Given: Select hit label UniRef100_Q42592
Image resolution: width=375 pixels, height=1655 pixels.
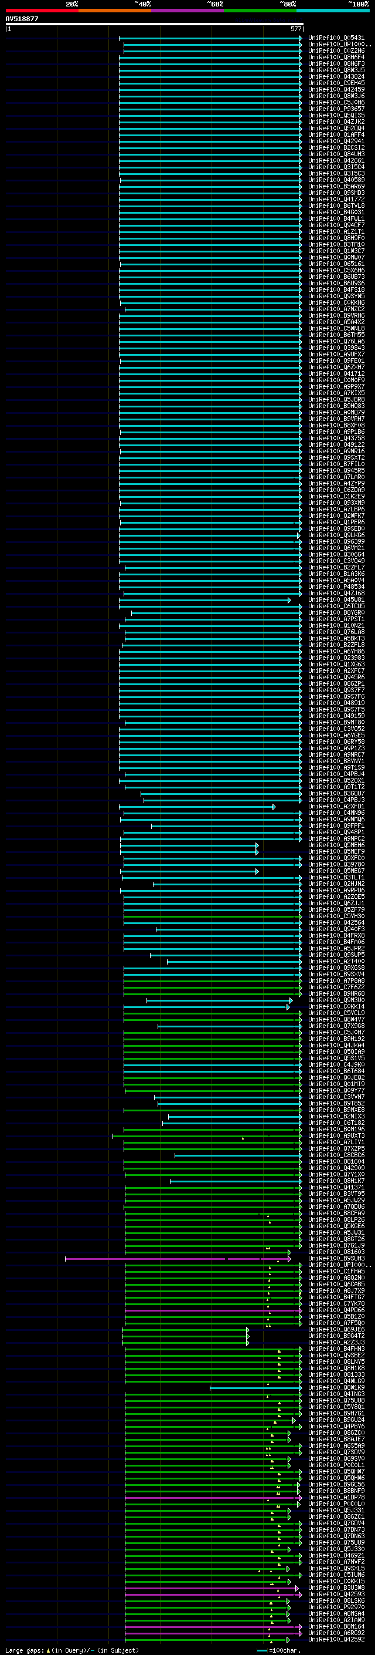Looking at the screenshot, I should (336, 1640).
